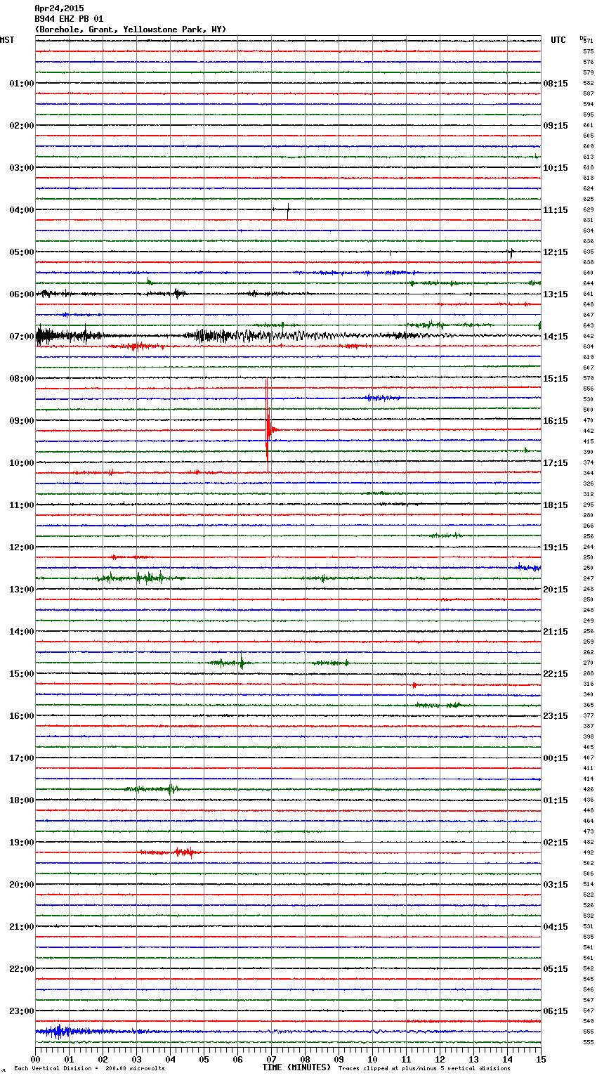The height and width of the screenshot is (1078, 597).
Task: Click the small black spike on the 04:00 trace
Action: point(287,210)
